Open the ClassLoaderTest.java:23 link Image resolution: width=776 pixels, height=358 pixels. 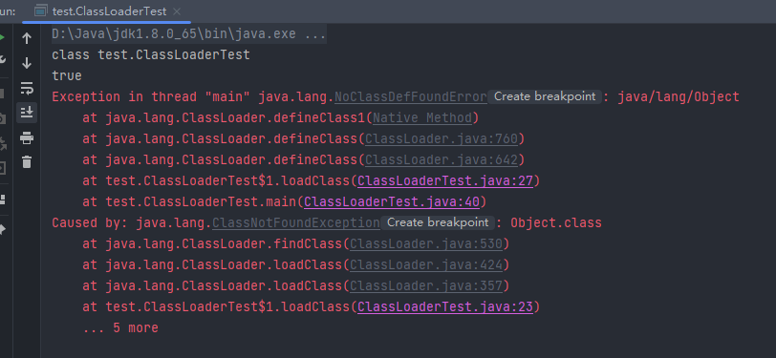click(x=445, y=307)
